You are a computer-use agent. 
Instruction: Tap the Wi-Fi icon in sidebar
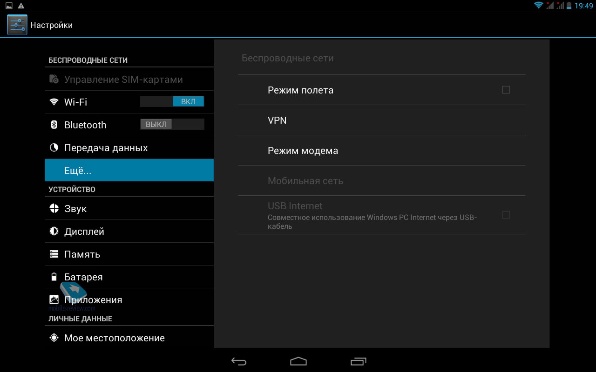pos(54,102)
